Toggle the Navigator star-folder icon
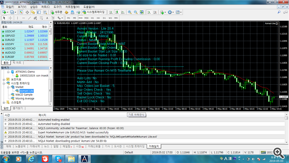This screenshot has height=163, width=289. 33,12
